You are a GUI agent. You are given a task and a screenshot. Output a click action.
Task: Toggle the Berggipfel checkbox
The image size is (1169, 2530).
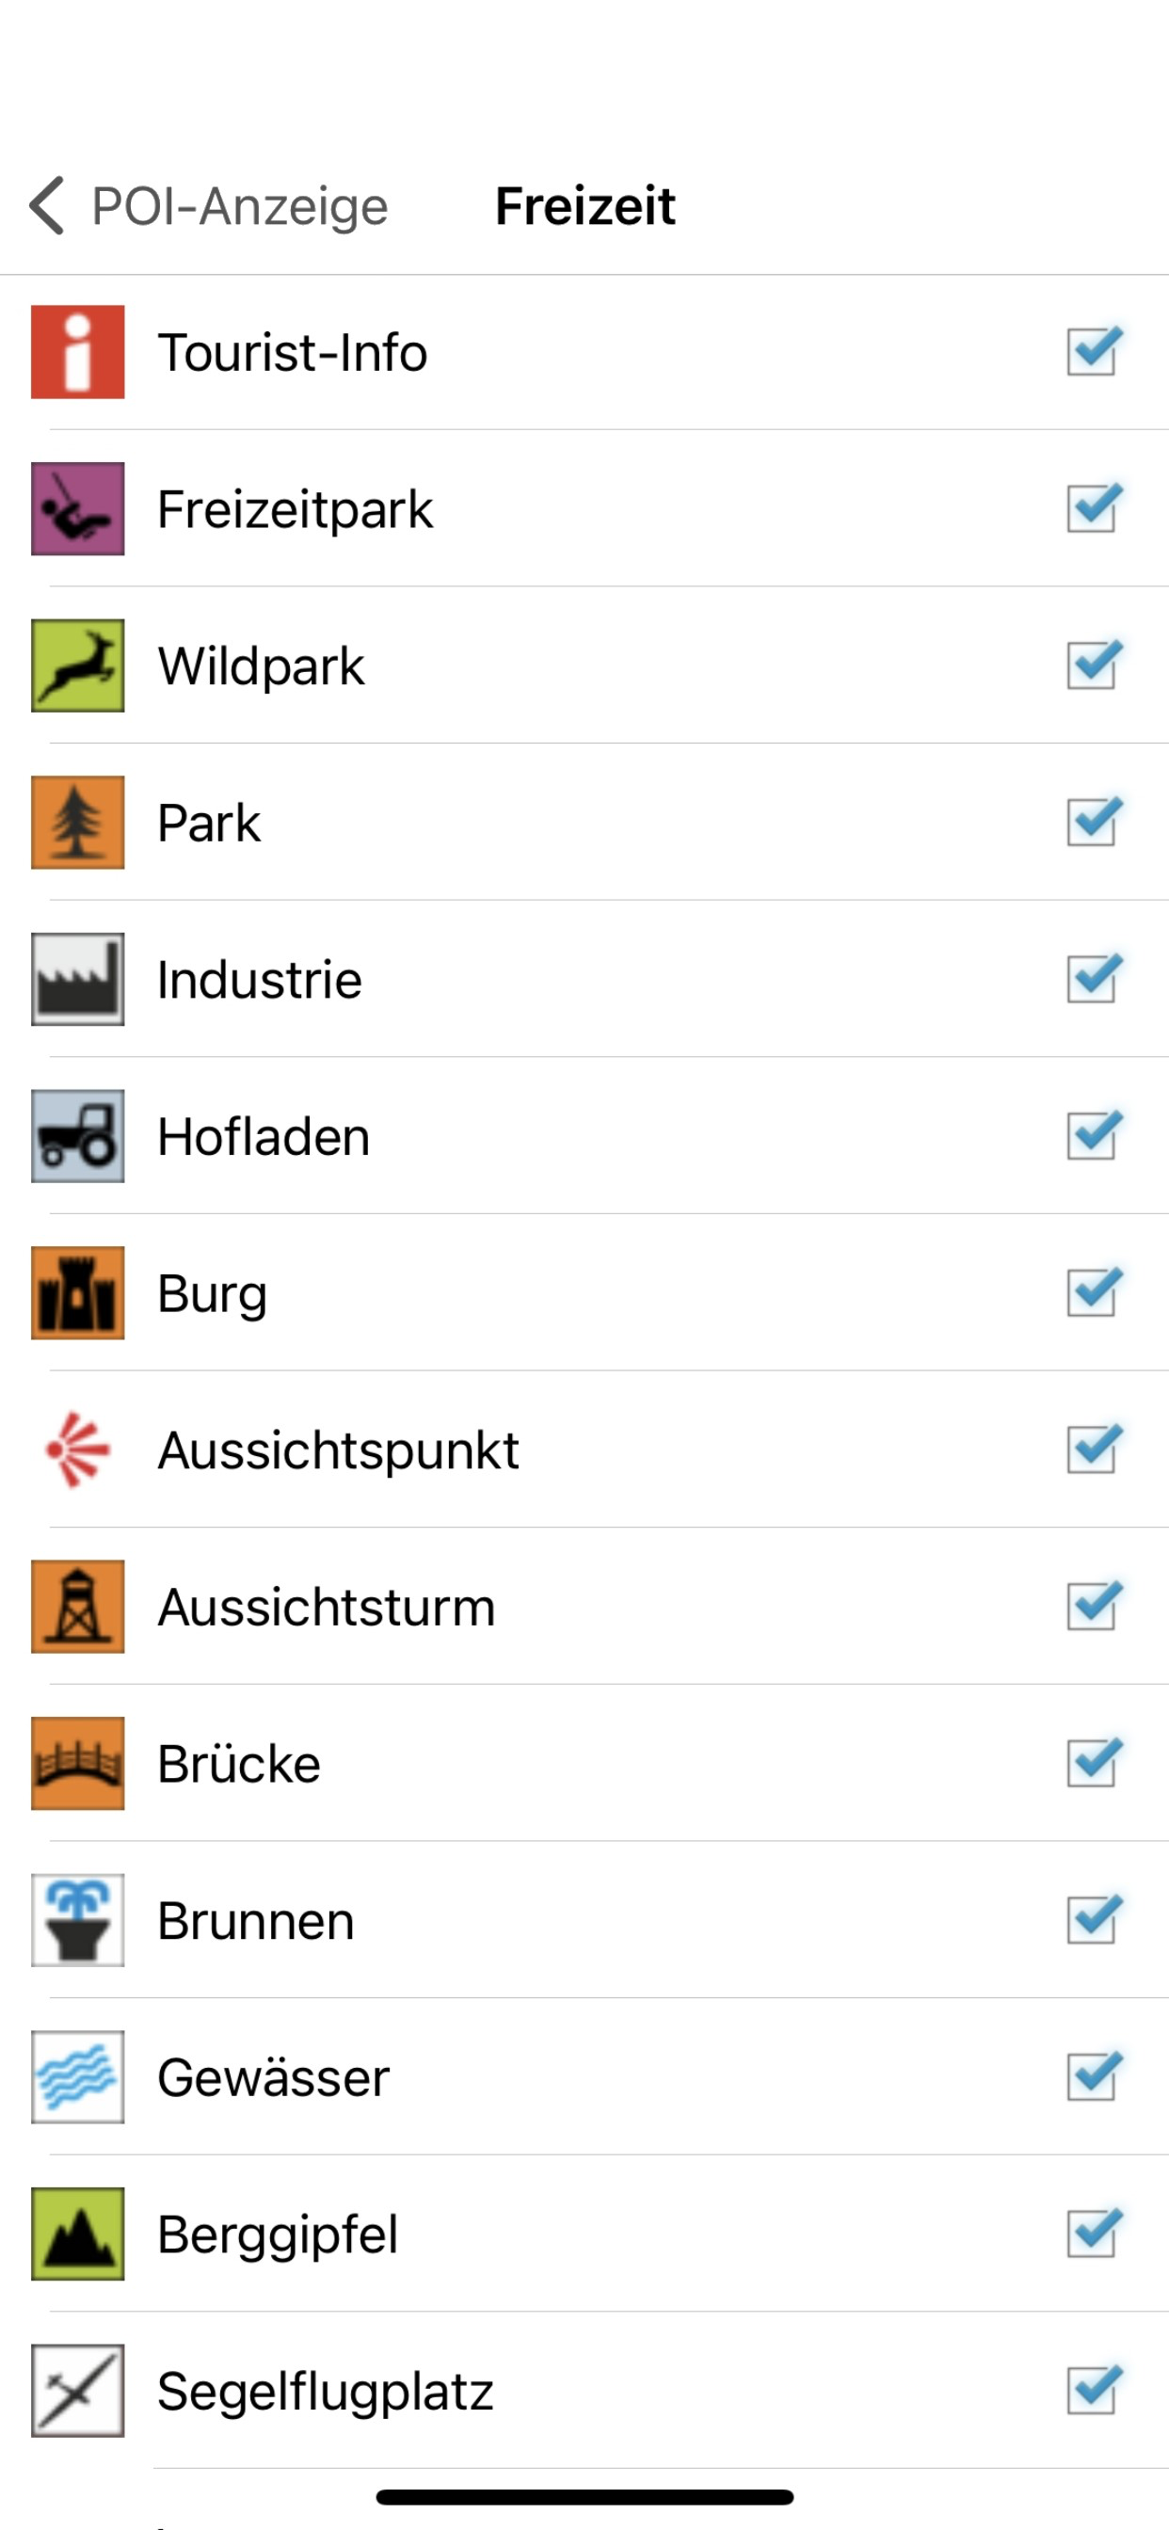click(x=1095, y=2233)
